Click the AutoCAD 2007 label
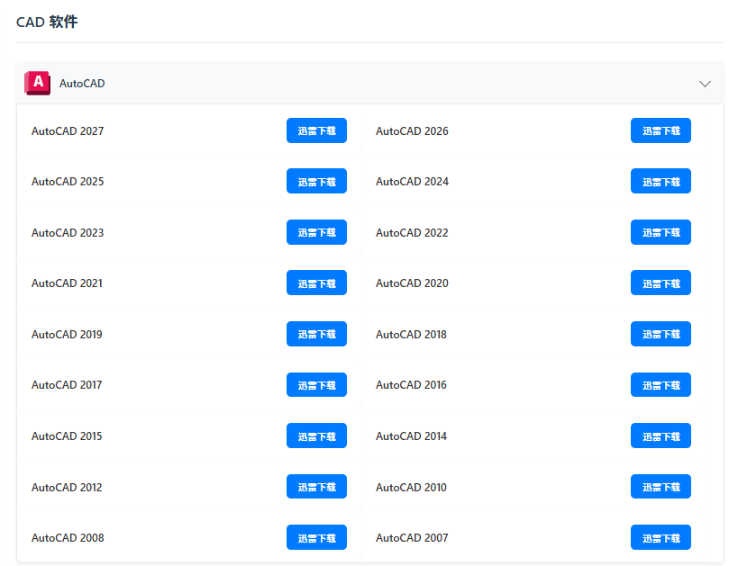729x566 pixels. tap(412, 538)
